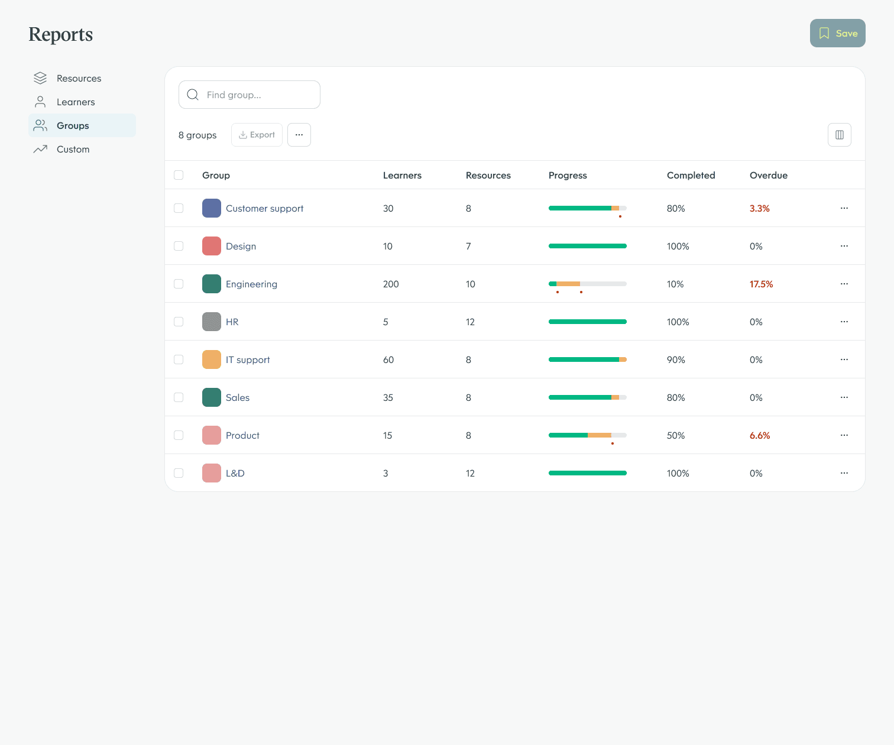The image size is (894, 745).
Task: Click the IT support orange avatar icon
Action: (x=212, y=359)
